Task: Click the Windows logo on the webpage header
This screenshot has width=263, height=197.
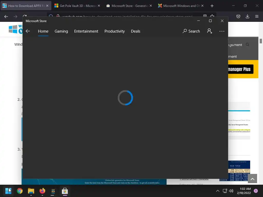Action: (13, 29)
